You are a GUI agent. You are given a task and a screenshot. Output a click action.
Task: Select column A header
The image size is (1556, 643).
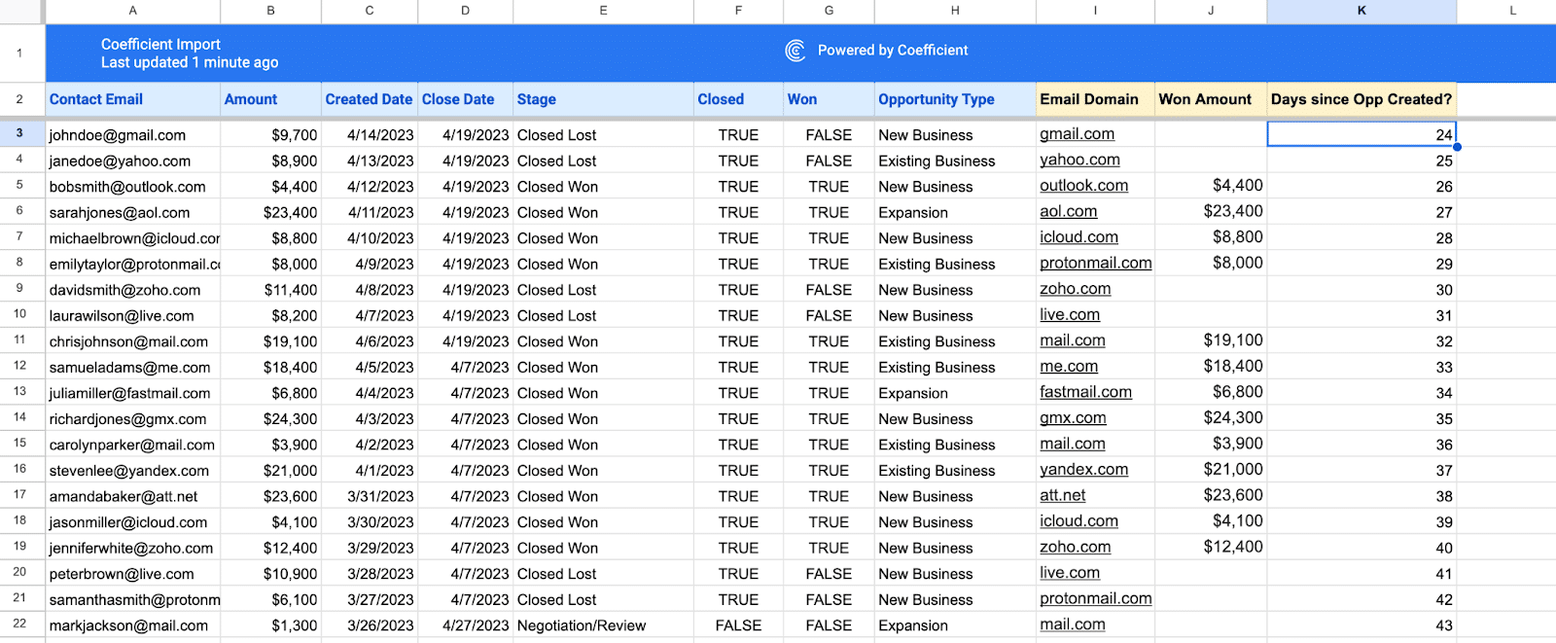[x=133, y=11]
